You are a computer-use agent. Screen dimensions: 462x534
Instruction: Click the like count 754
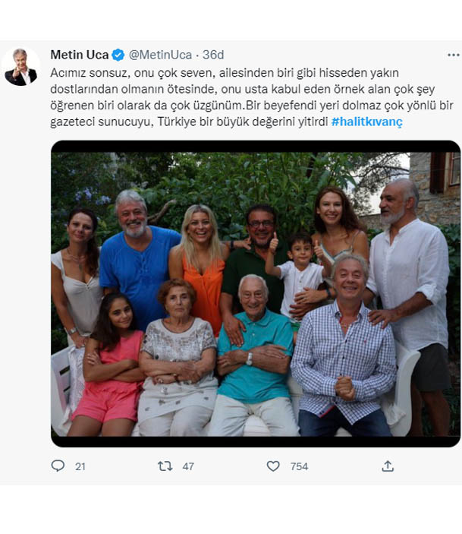pos(299,466)
